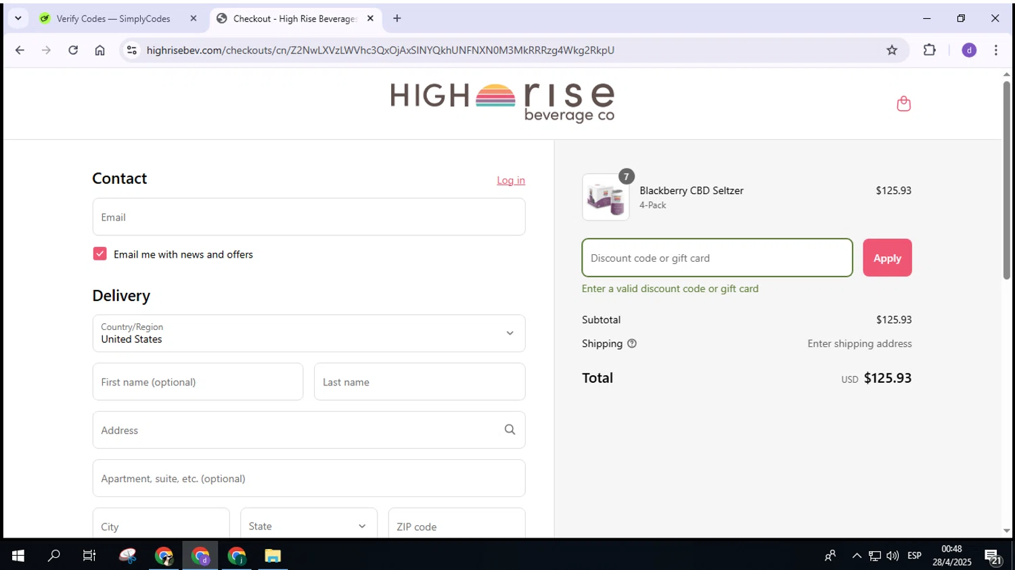Focus the City field

tap(161, 526)
